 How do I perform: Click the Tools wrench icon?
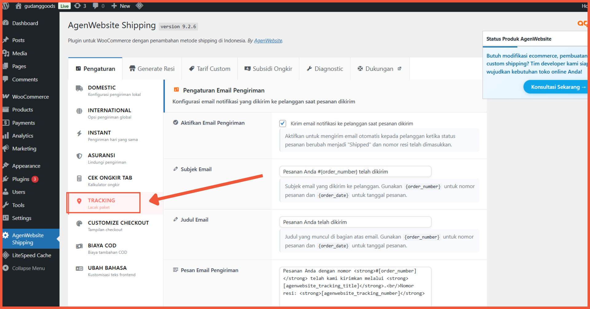pyautogui.click(x=6, y=205)
